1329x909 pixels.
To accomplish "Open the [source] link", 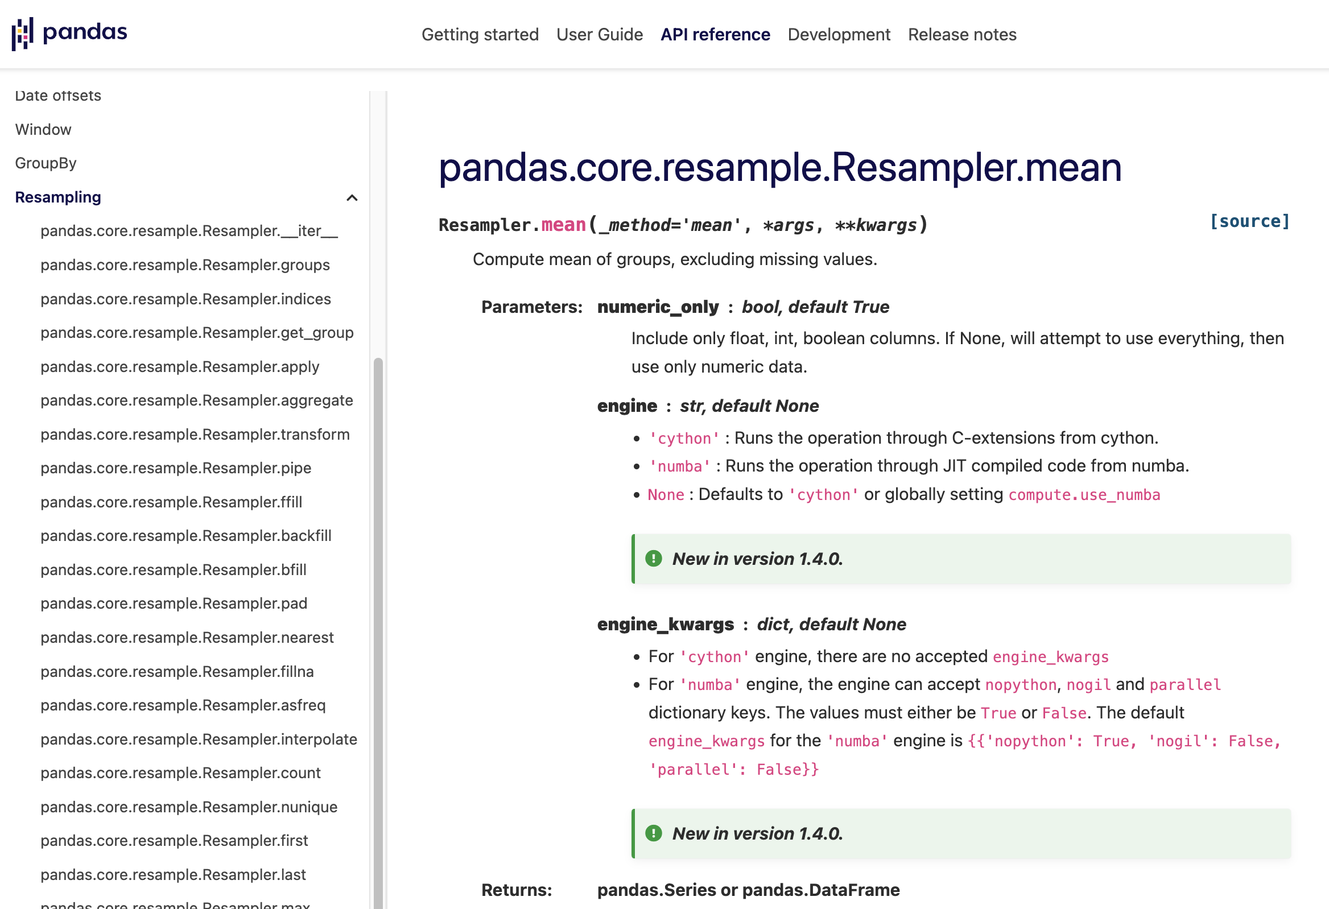I will tap(1249, 221).
